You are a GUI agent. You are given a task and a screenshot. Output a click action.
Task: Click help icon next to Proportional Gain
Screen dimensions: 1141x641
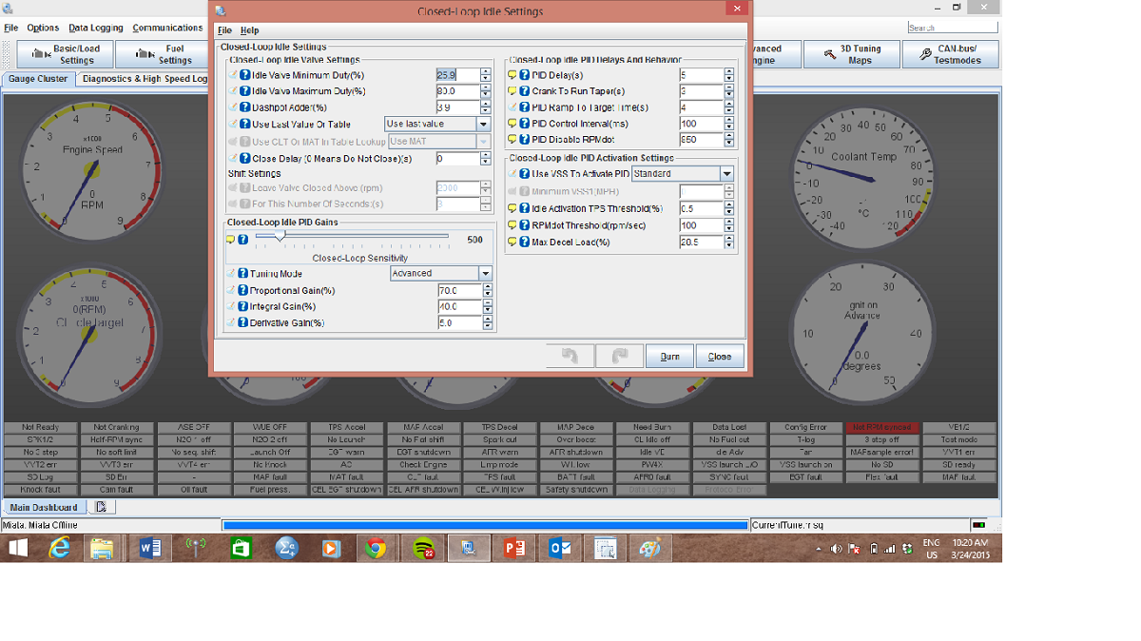click(x=244, y=290)
